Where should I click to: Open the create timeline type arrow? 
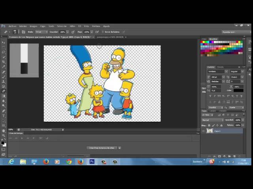click(119, 148)
